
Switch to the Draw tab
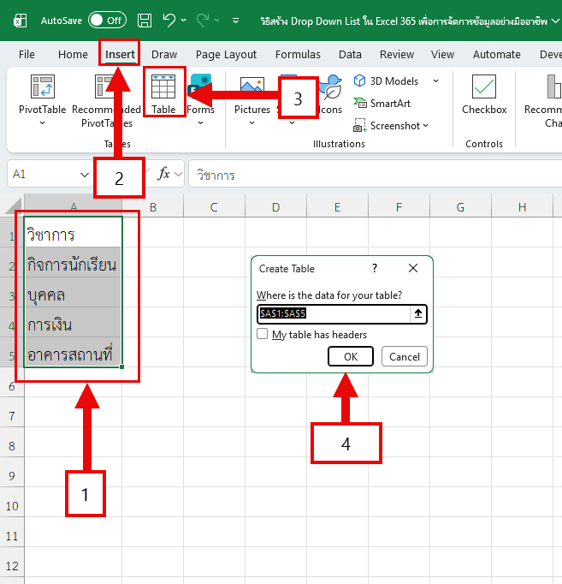coord(164,55)
